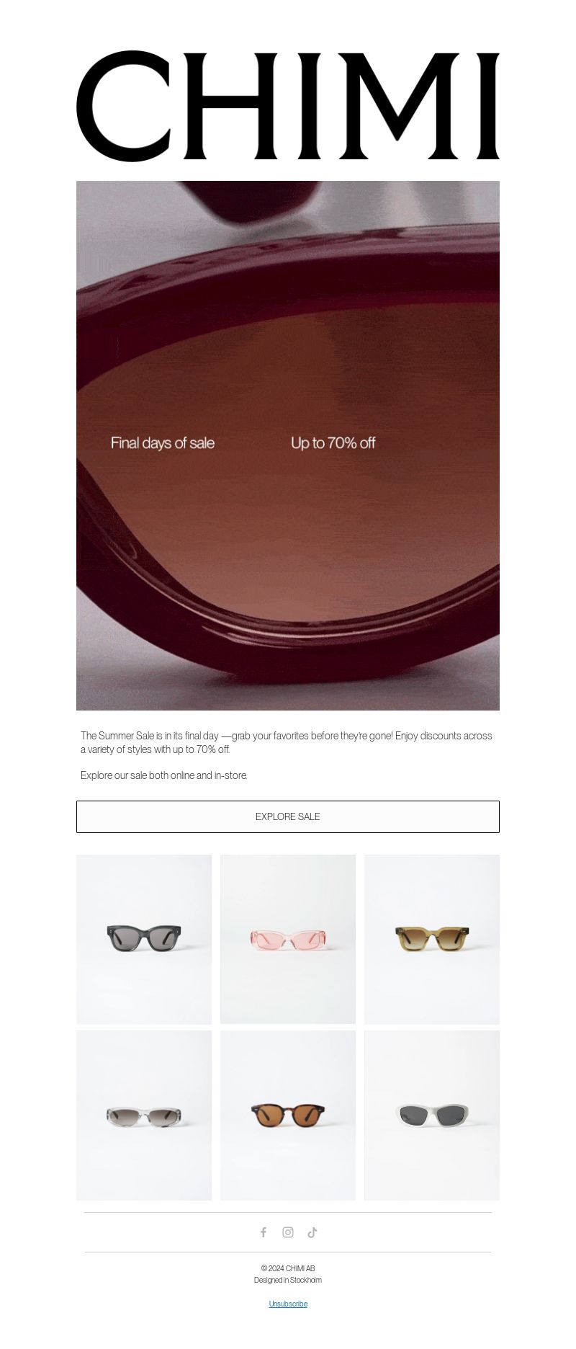
Task: Click the '© 2024 CHIMI AB' footer text
Action: tap(288, 1268)
